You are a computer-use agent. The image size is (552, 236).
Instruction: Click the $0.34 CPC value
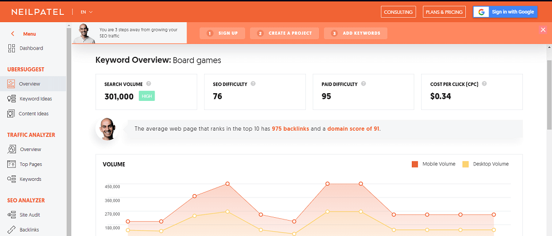[440, 96]
